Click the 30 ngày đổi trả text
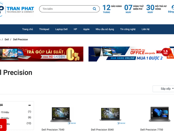This screenshot has width=174, height=131. [x=156, y=9]
